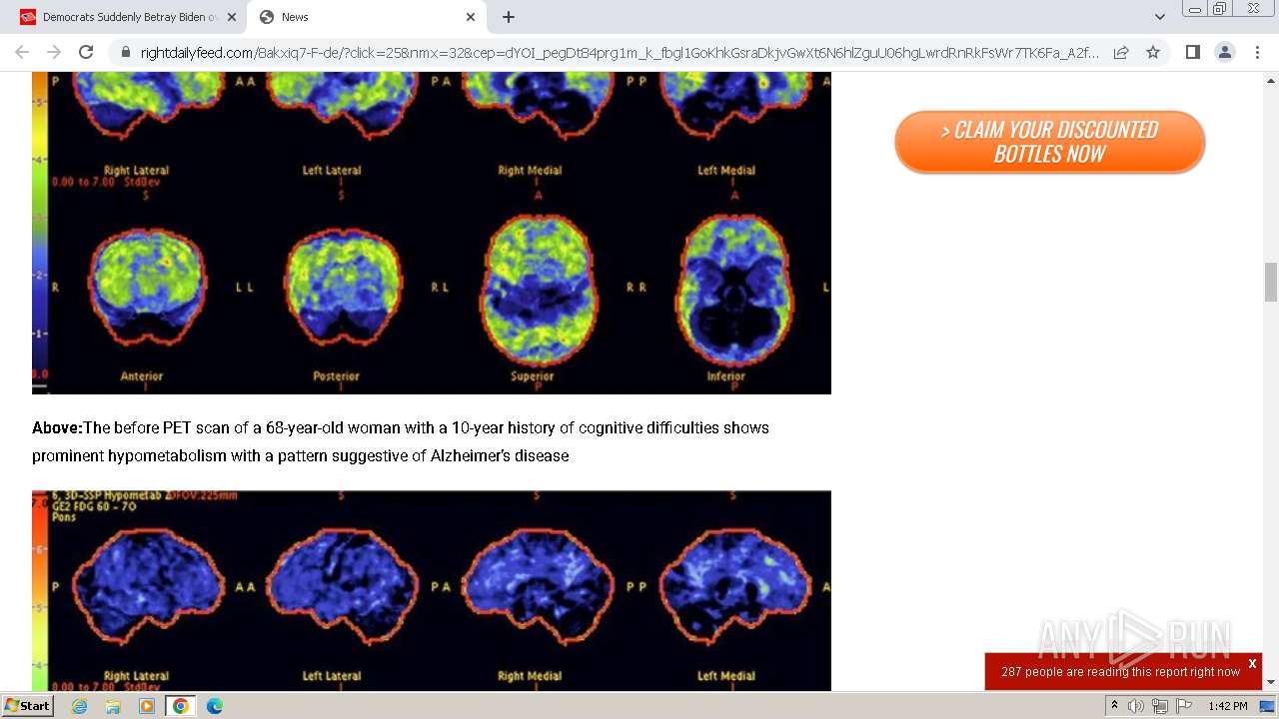This screenshot has height=719, width=1279.
Task: Click the 287 people reading notification text
Action: tap(1120, 672)
